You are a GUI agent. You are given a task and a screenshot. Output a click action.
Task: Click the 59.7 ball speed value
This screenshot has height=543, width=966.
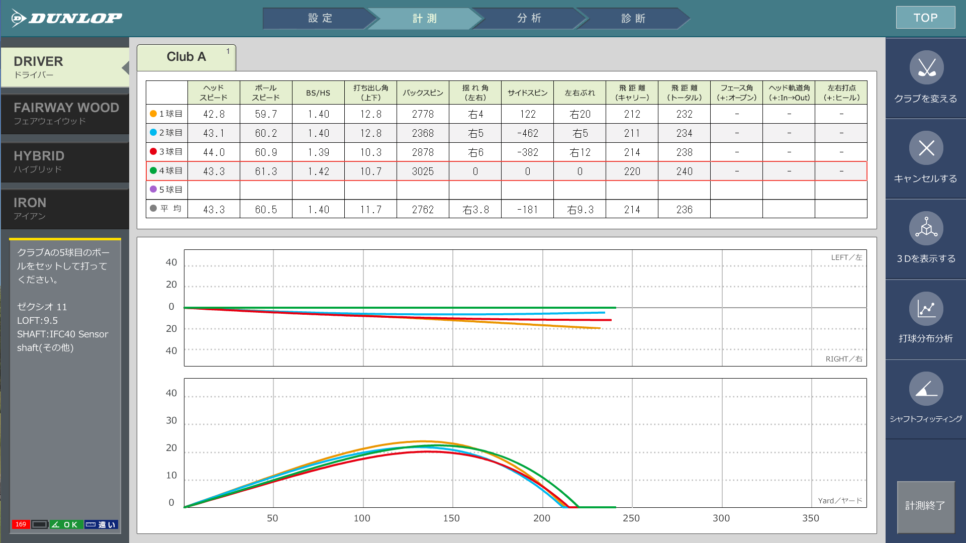[x=266, y=114]
